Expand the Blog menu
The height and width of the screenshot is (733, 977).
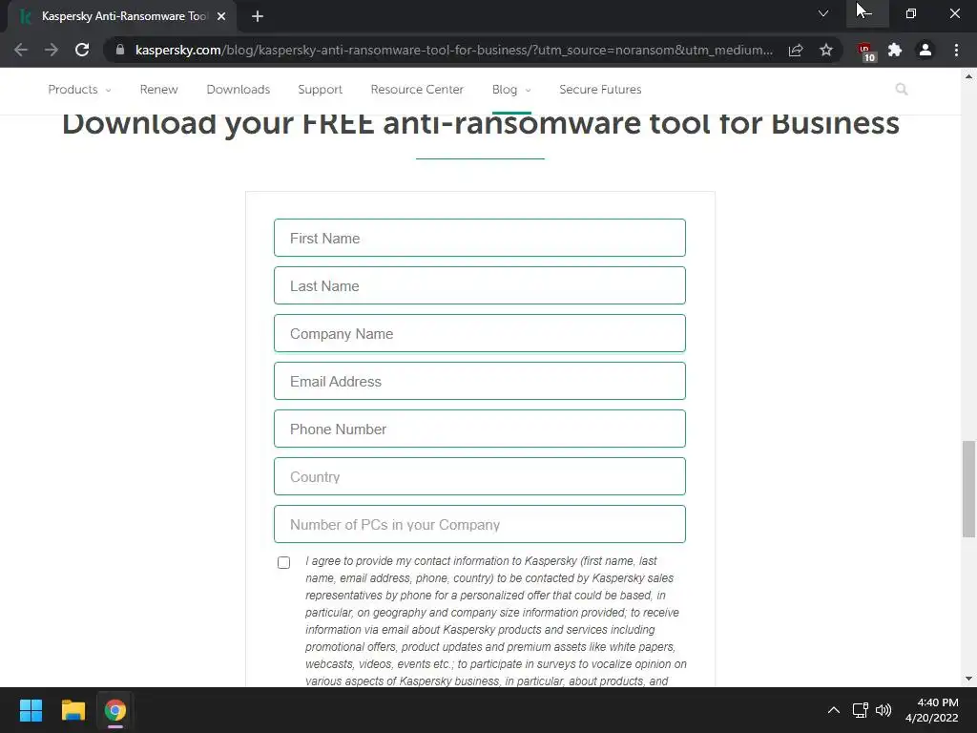511,89
